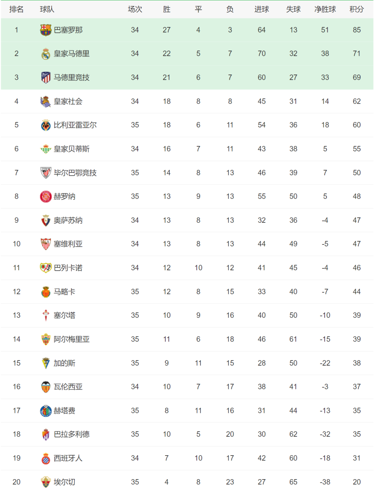Click the Osasuna crest icon
Image resolution: width=374 pixels, height=493 pixels.
46,220
